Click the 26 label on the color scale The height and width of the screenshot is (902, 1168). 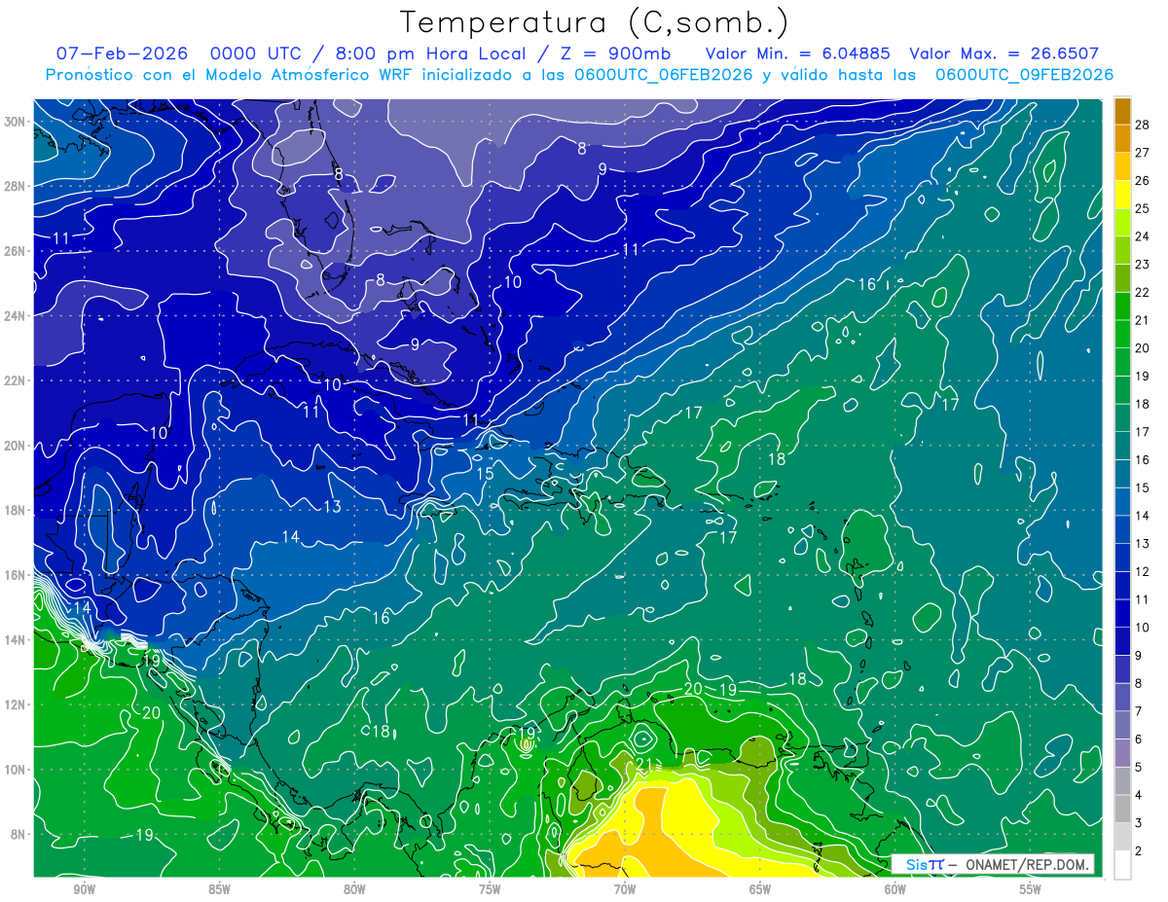click(1143, 181)
